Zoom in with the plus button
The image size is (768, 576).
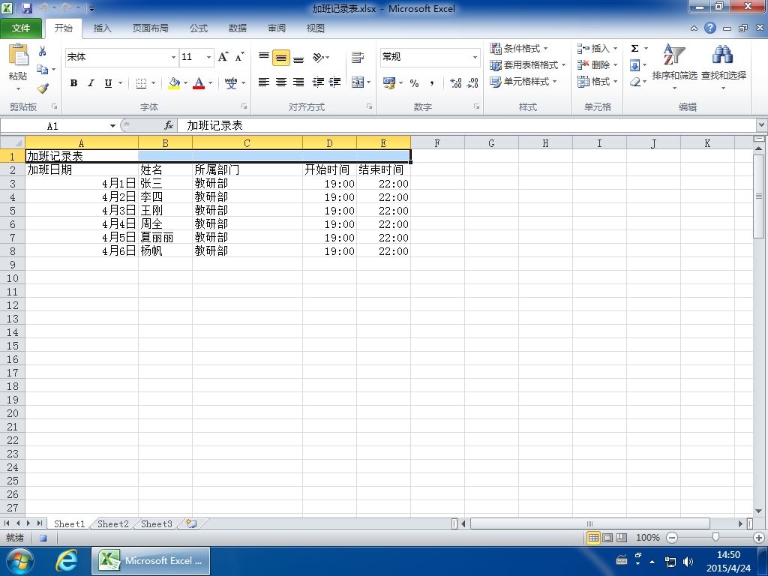click(x=759, y=538)
